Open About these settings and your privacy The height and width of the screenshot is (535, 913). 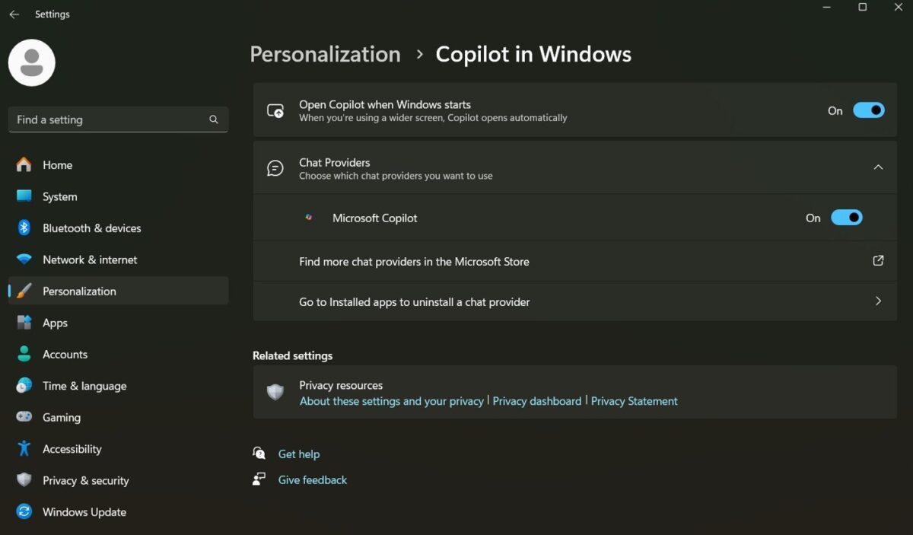(x=391, y=401)
